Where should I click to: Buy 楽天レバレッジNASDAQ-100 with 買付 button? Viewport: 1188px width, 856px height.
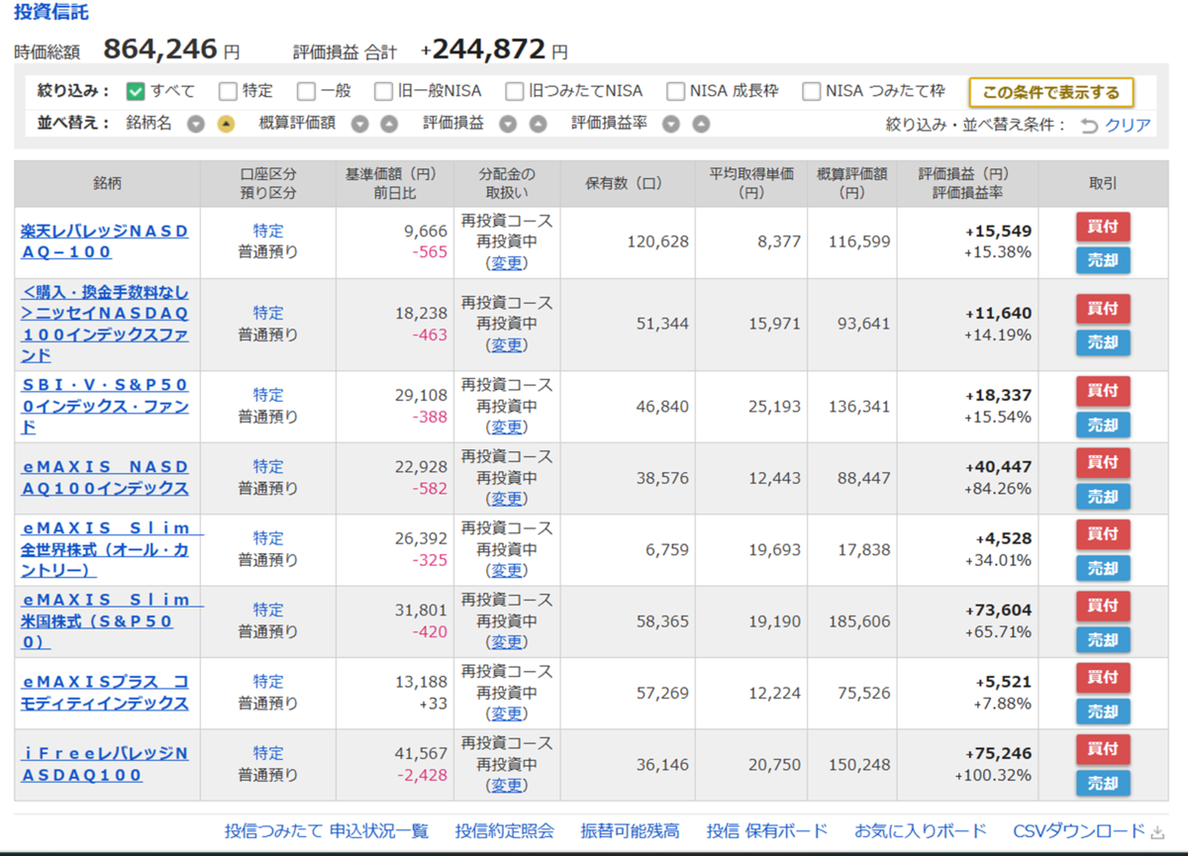pos(1103,227)
